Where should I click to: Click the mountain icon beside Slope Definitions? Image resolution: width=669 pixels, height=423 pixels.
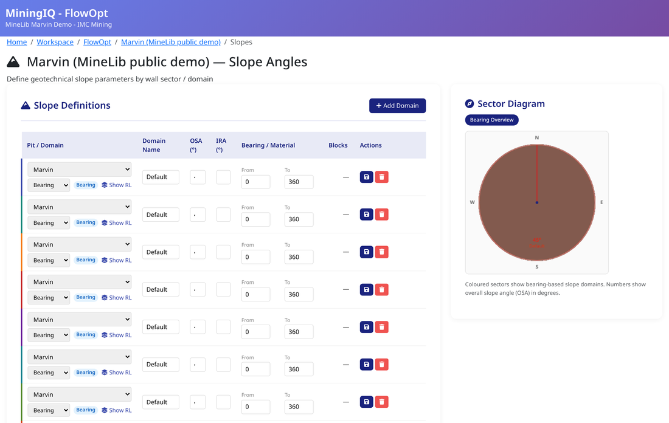[26, 105]
